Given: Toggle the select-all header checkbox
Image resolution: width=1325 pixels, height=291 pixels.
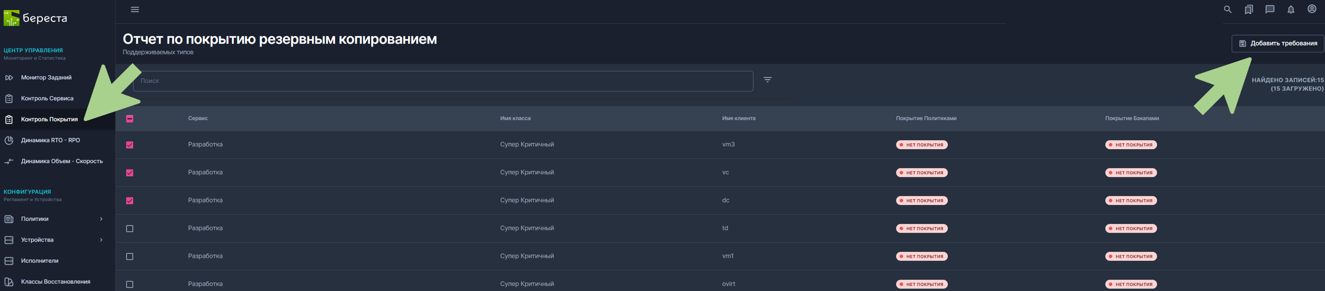Looking at the screenshot, I should pyautogui.click(x=130, y=119).
